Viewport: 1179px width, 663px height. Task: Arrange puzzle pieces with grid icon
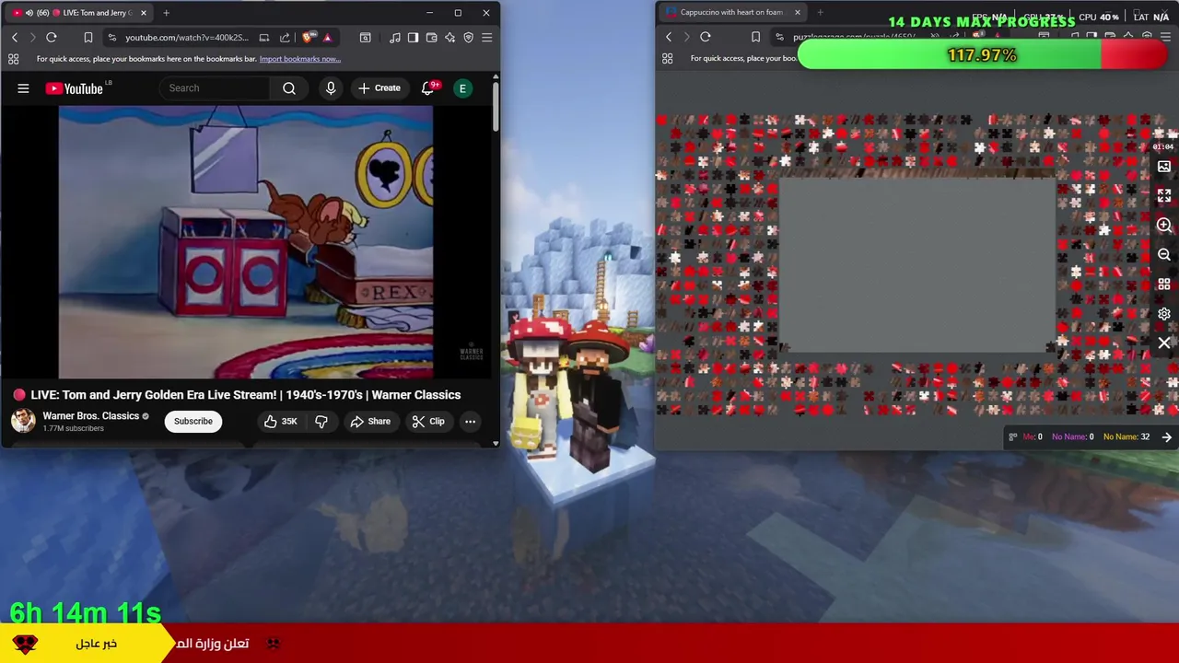1164,285
